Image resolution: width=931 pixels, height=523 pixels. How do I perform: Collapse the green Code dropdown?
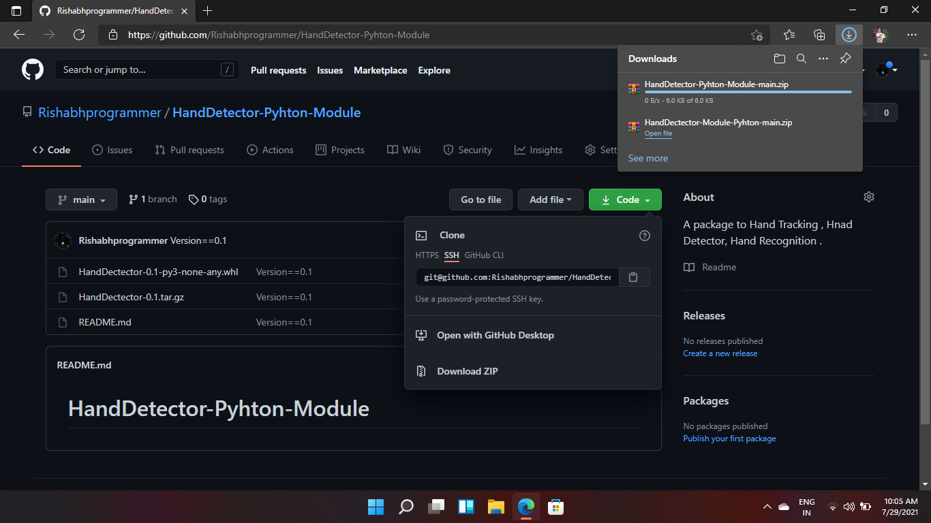pyautogui.click(x=625, y=200)
